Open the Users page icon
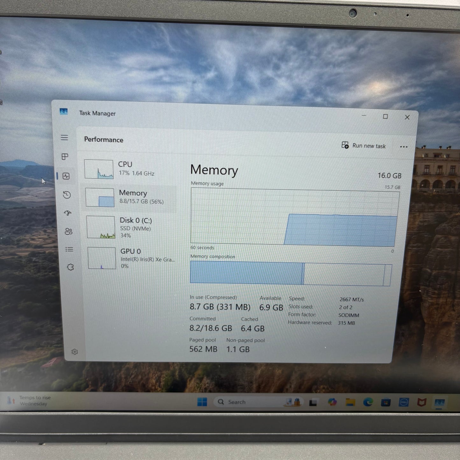 click(68, 231)
